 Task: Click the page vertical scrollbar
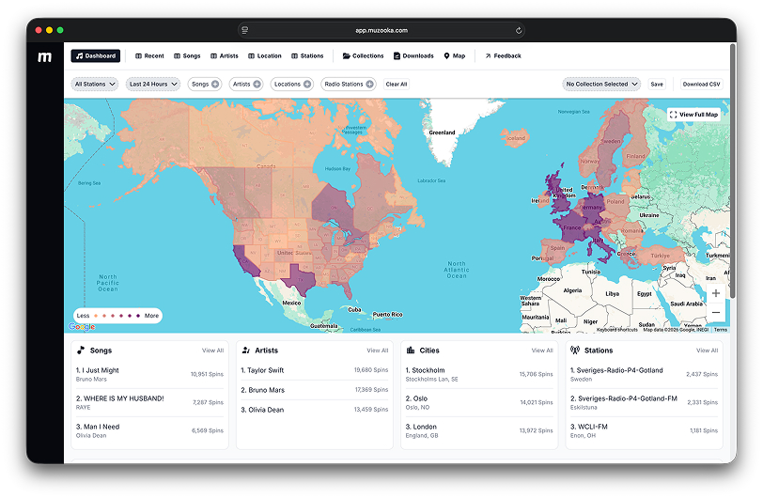click(733, 171)
